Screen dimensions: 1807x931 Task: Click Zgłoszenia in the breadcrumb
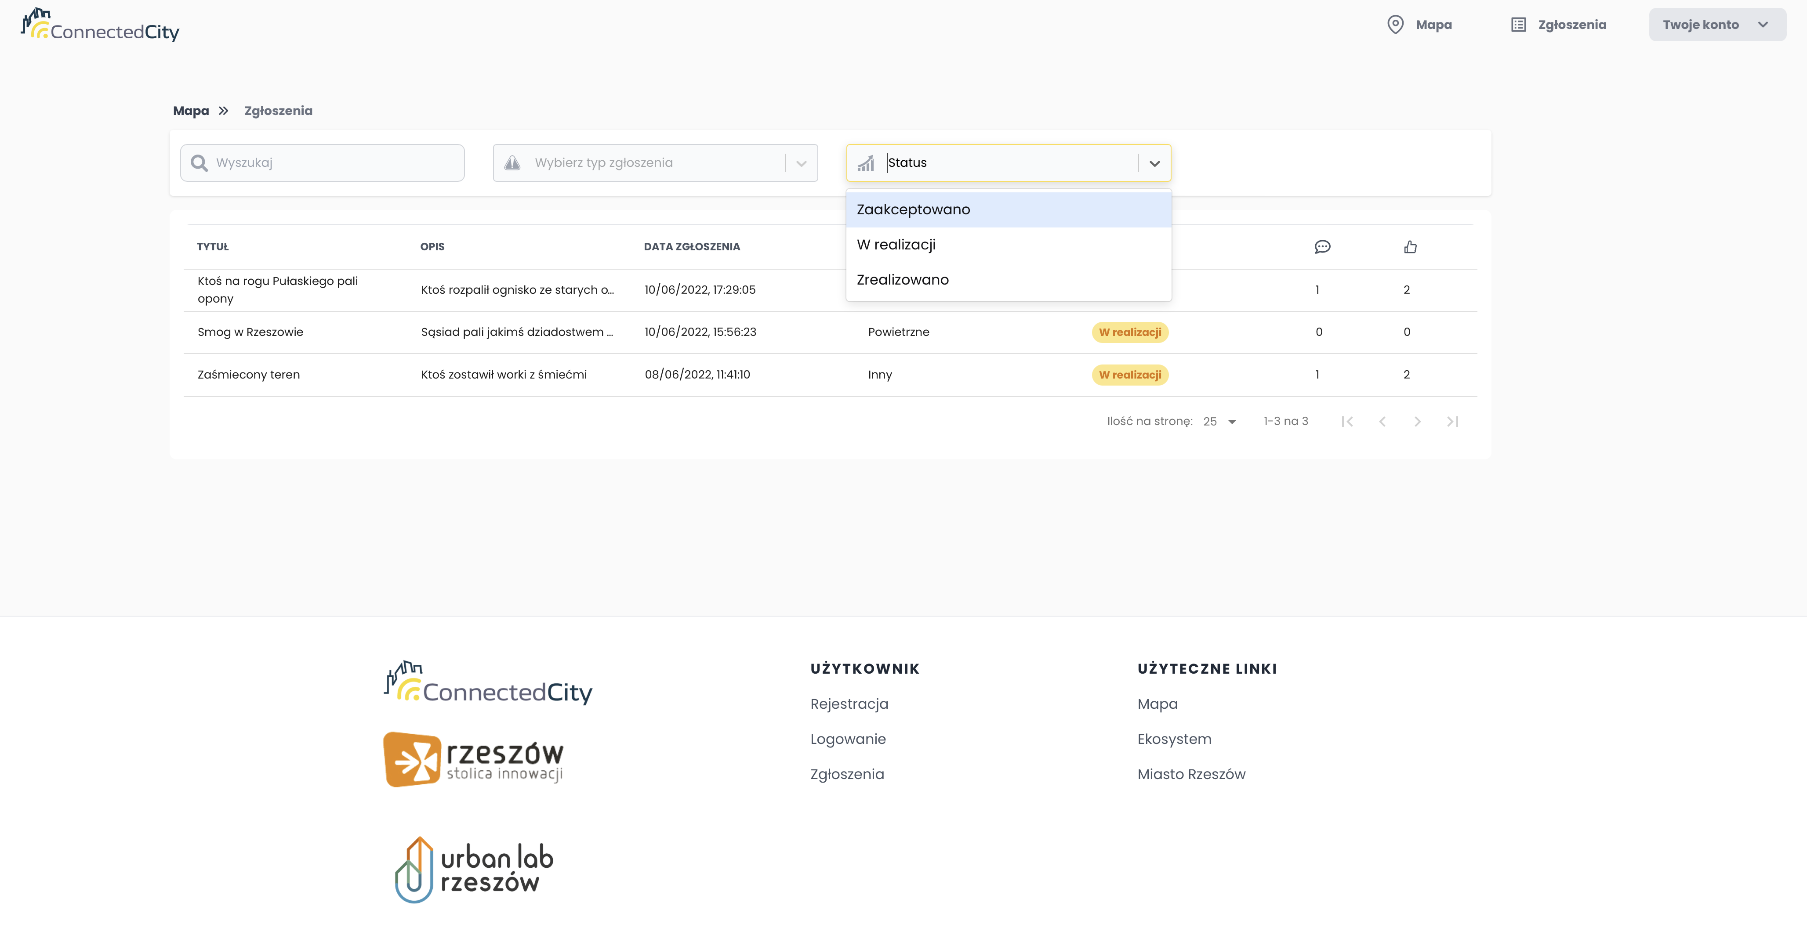point(278,111)
